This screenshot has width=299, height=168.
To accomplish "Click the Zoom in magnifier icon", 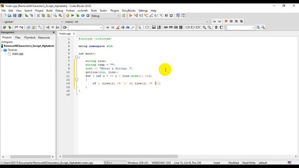I will pyautogui.click(x=204, y=28).
